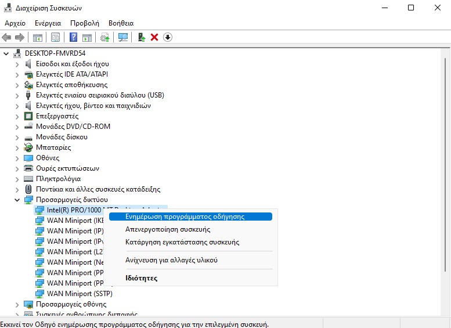Open the Αρχείο menu
This screenshot has height=328, width=451.
click(x=15, y=23)
